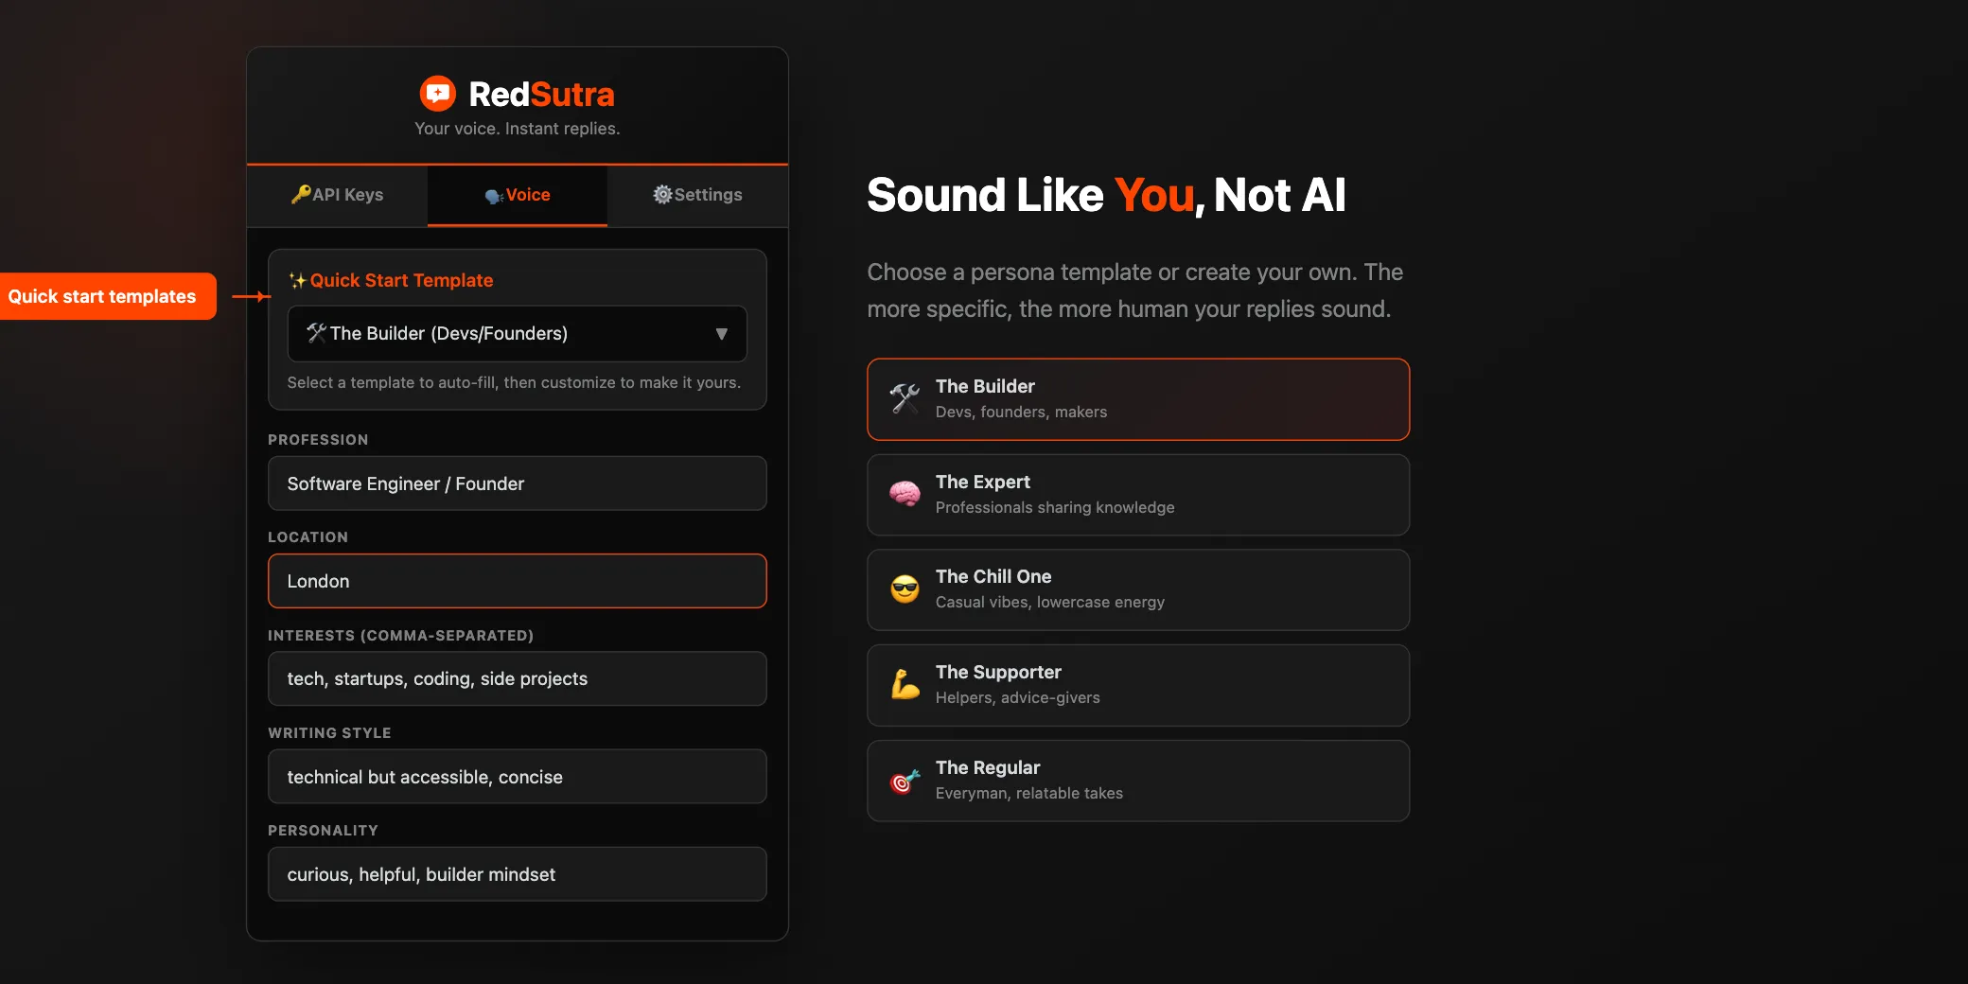The height and width of the screenshot is (984, 1968).
Task: Click the Location field containing London
Action: click(517, 581)
